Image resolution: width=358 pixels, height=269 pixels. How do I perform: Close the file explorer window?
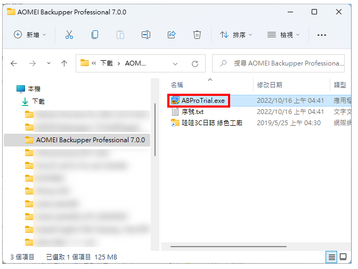coord(339,12)
